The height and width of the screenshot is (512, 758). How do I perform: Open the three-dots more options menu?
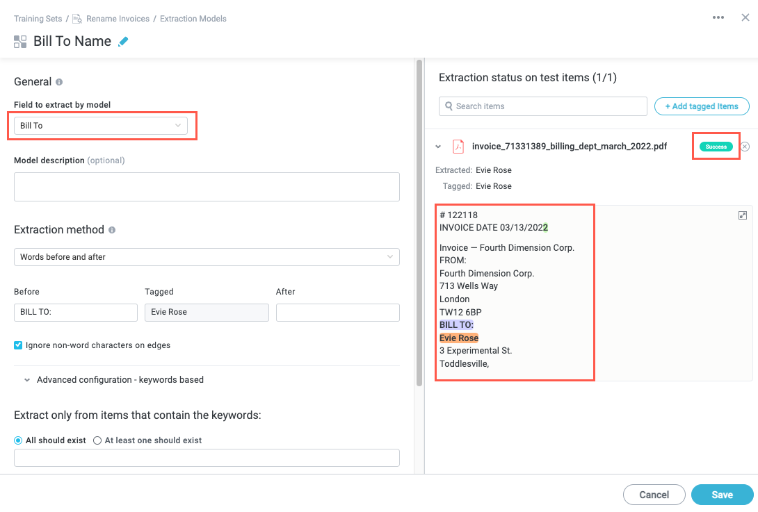point(718,18)
